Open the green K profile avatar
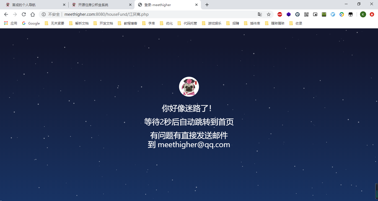Screen dimensions: 378x201 point(363,14)
